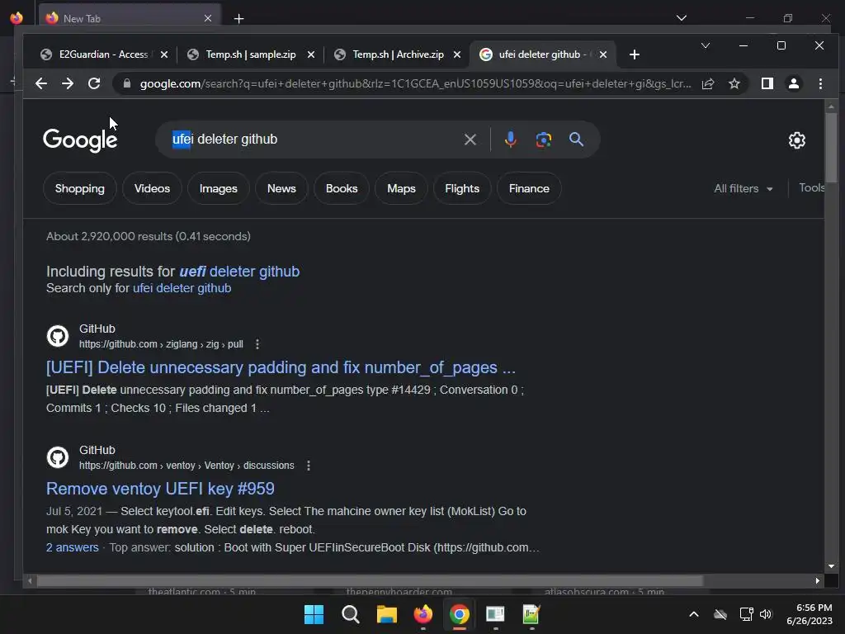Click the horizontal scrollbar thumb
Viewport: 845px width, 634px height.
pyautogui.click(x=370, y=580)
